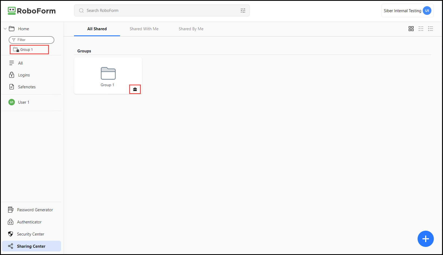Click the sidebar Filter field
This screenshot has height=255, width=443.
(32, 40)
